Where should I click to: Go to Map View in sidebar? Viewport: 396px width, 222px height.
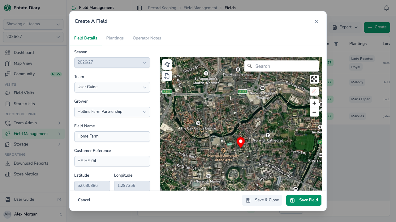[x=33, y=63]
